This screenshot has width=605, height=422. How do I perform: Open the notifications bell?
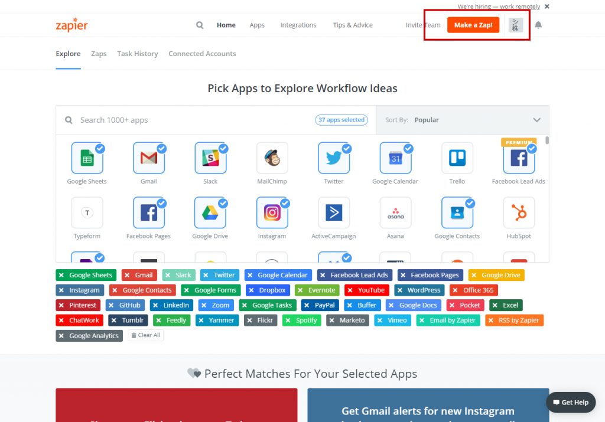538,25
